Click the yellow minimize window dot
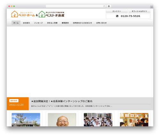The image size is (160, 136). point(12,6)
